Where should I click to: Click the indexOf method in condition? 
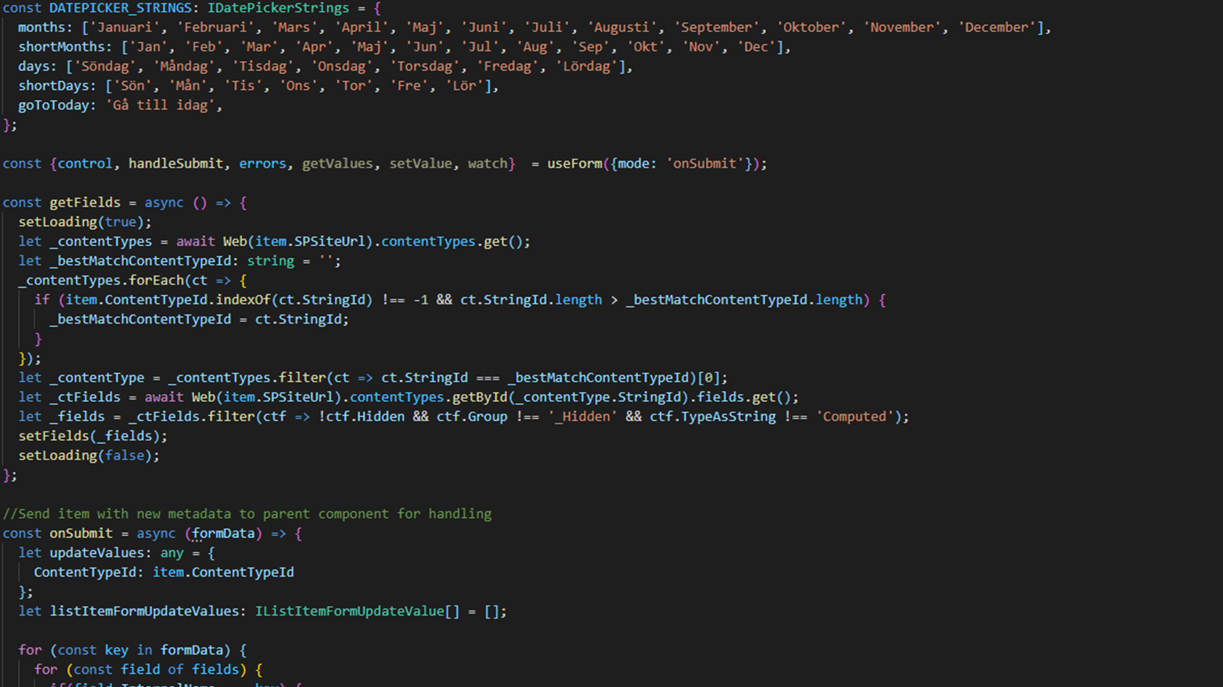(x=243, y=300)
